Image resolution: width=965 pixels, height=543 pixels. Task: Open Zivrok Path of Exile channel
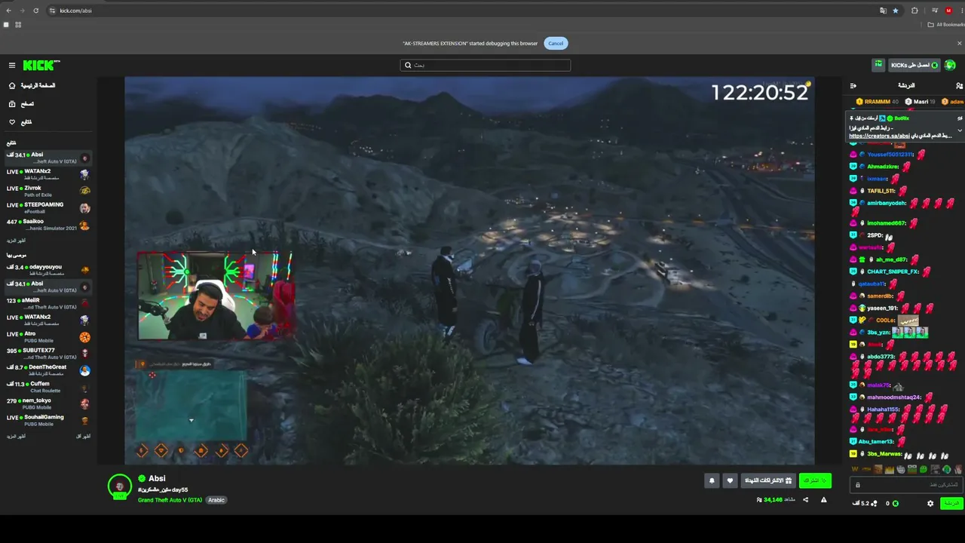pyautogui.click(x=48, y=192)
